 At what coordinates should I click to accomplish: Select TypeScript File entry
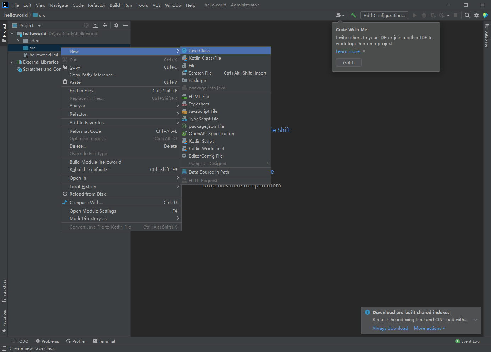tap(226, 119)
